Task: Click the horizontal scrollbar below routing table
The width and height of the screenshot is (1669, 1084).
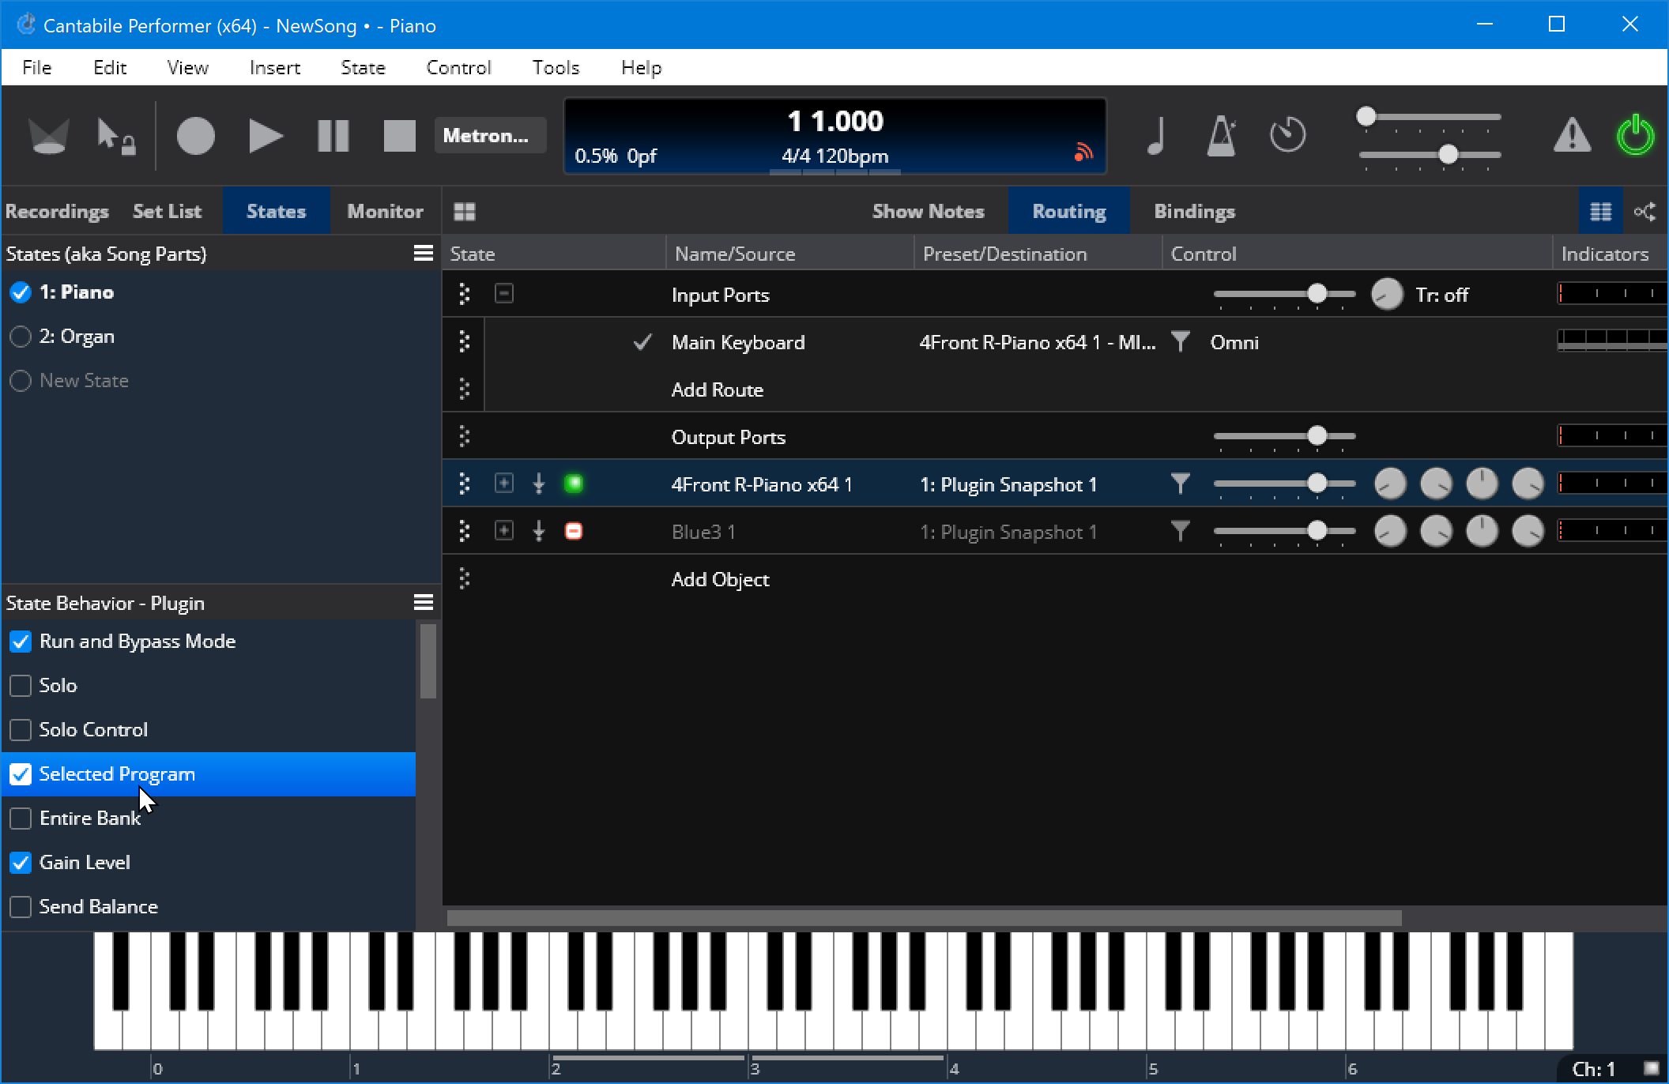Action: 924,917
